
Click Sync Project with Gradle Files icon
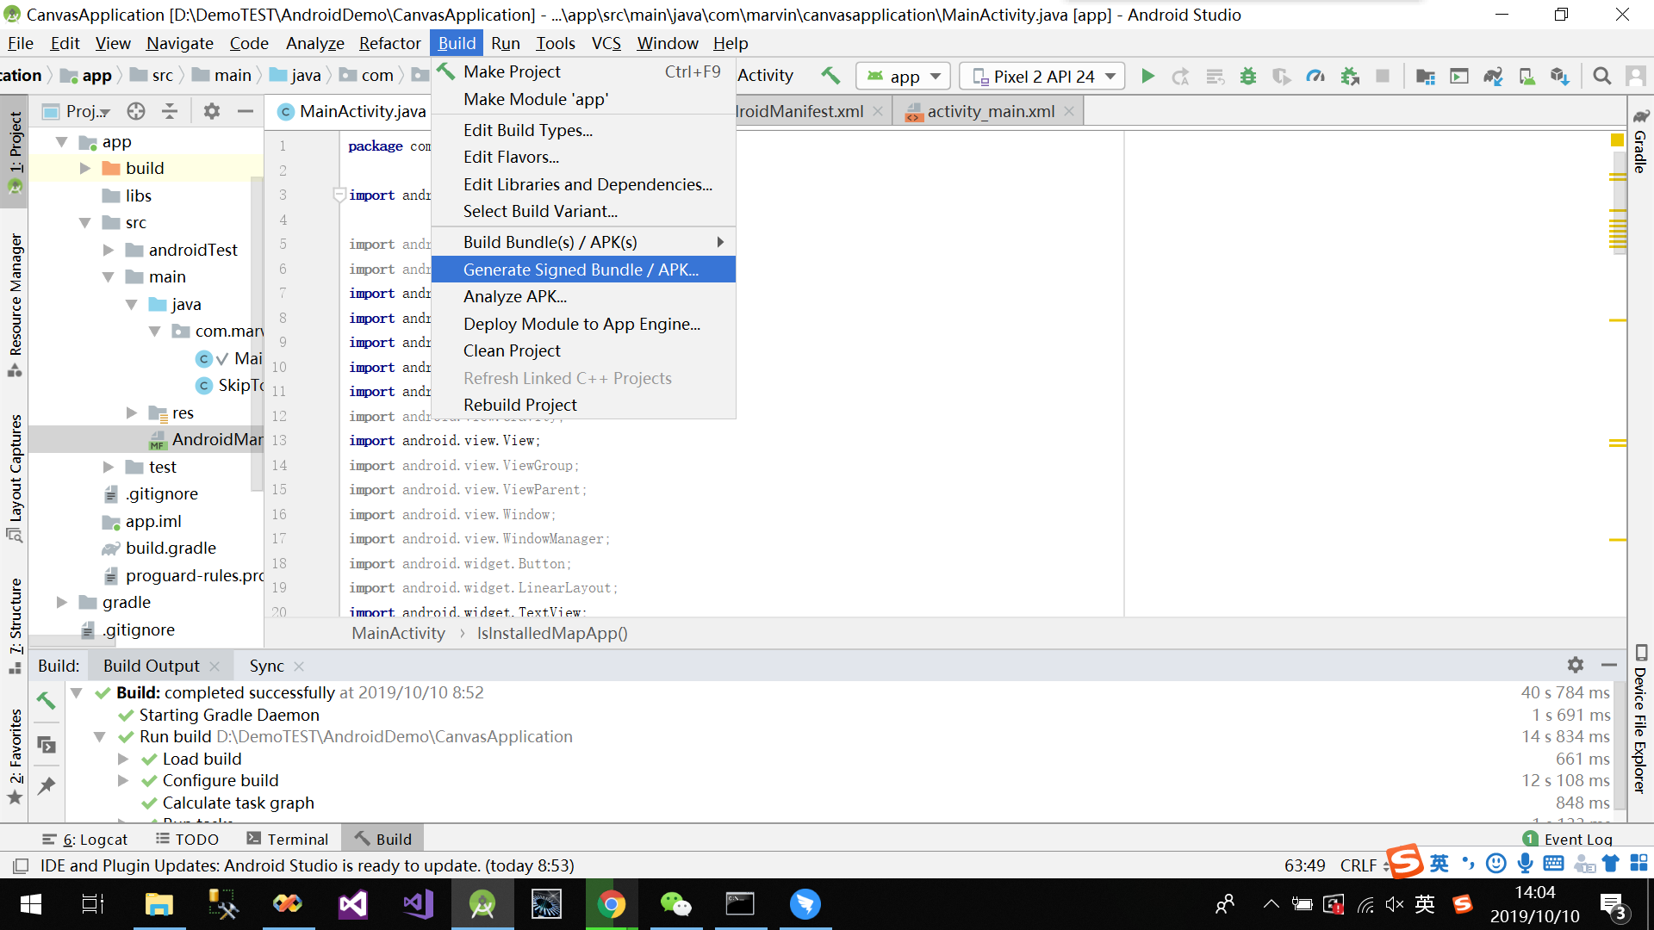(1493, 77)
